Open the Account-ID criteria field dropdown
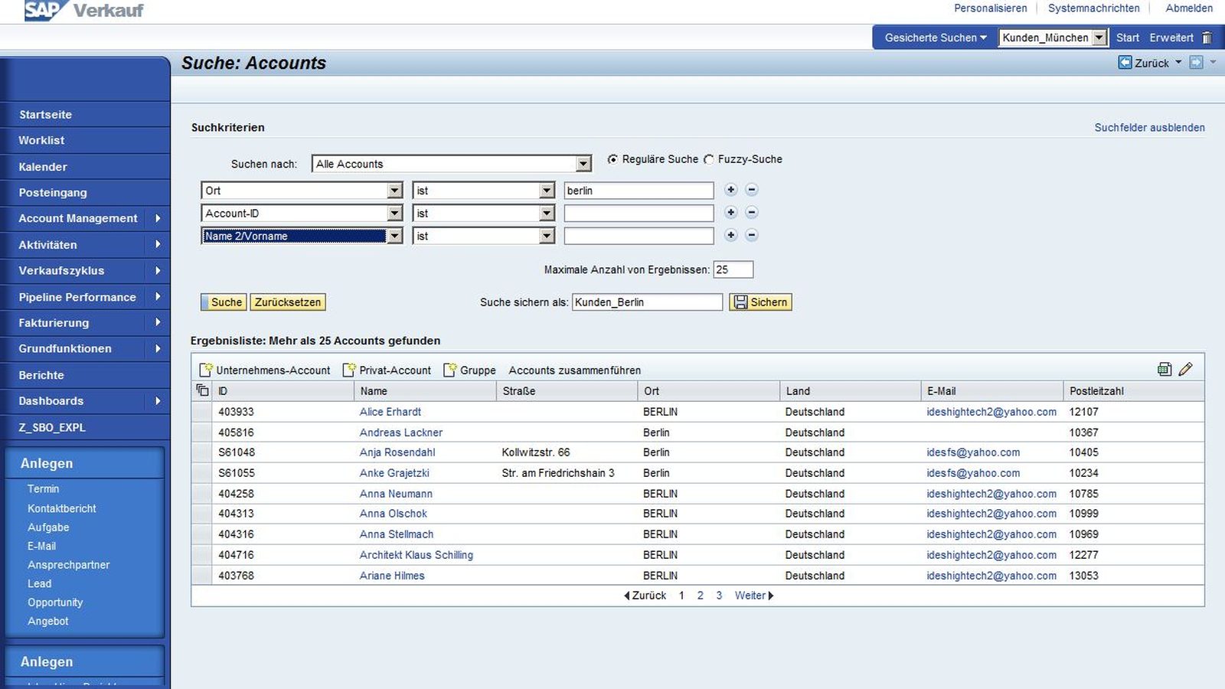This screenshot has width=1225, height=689. coord(394,214)
